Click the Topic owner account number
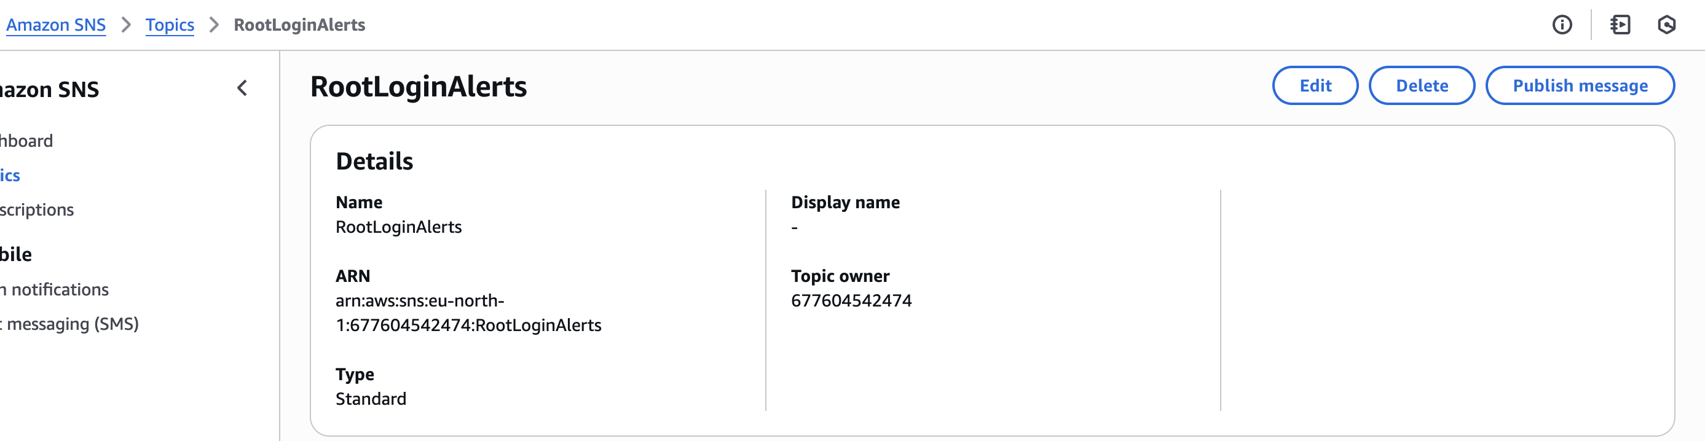 851,301
